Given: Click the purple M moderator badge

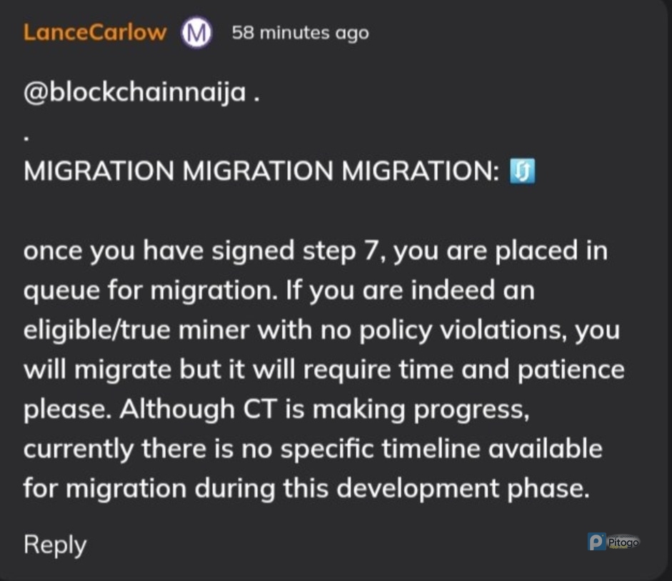Looking at the screenshot, I should click(x=196, y=34).
